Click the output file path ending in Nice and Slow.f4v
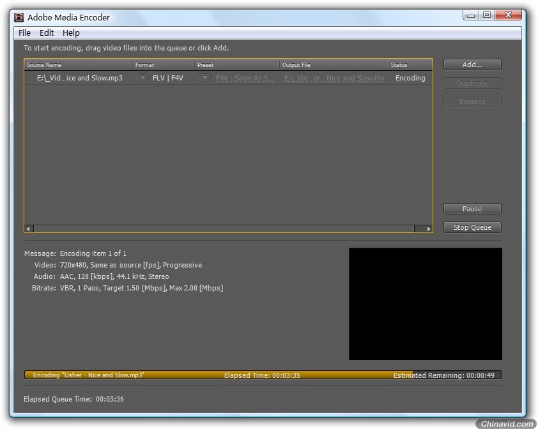This screenshot has height=429, width=538. tap(334, 78)
